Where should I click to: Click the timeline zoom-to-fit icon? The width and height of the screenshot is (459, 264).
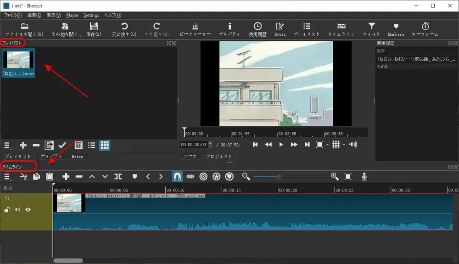348,177
